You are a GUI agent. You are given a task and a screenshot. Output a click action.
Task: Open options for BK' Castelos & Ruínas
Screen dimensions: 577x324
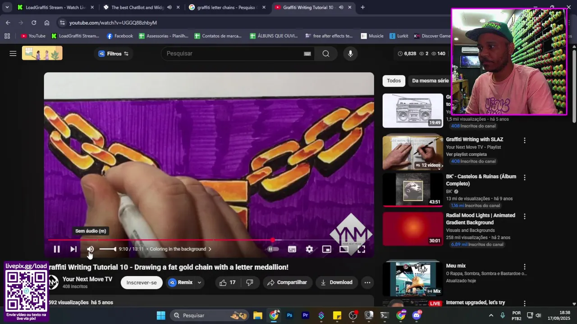[x=524, y=178]
